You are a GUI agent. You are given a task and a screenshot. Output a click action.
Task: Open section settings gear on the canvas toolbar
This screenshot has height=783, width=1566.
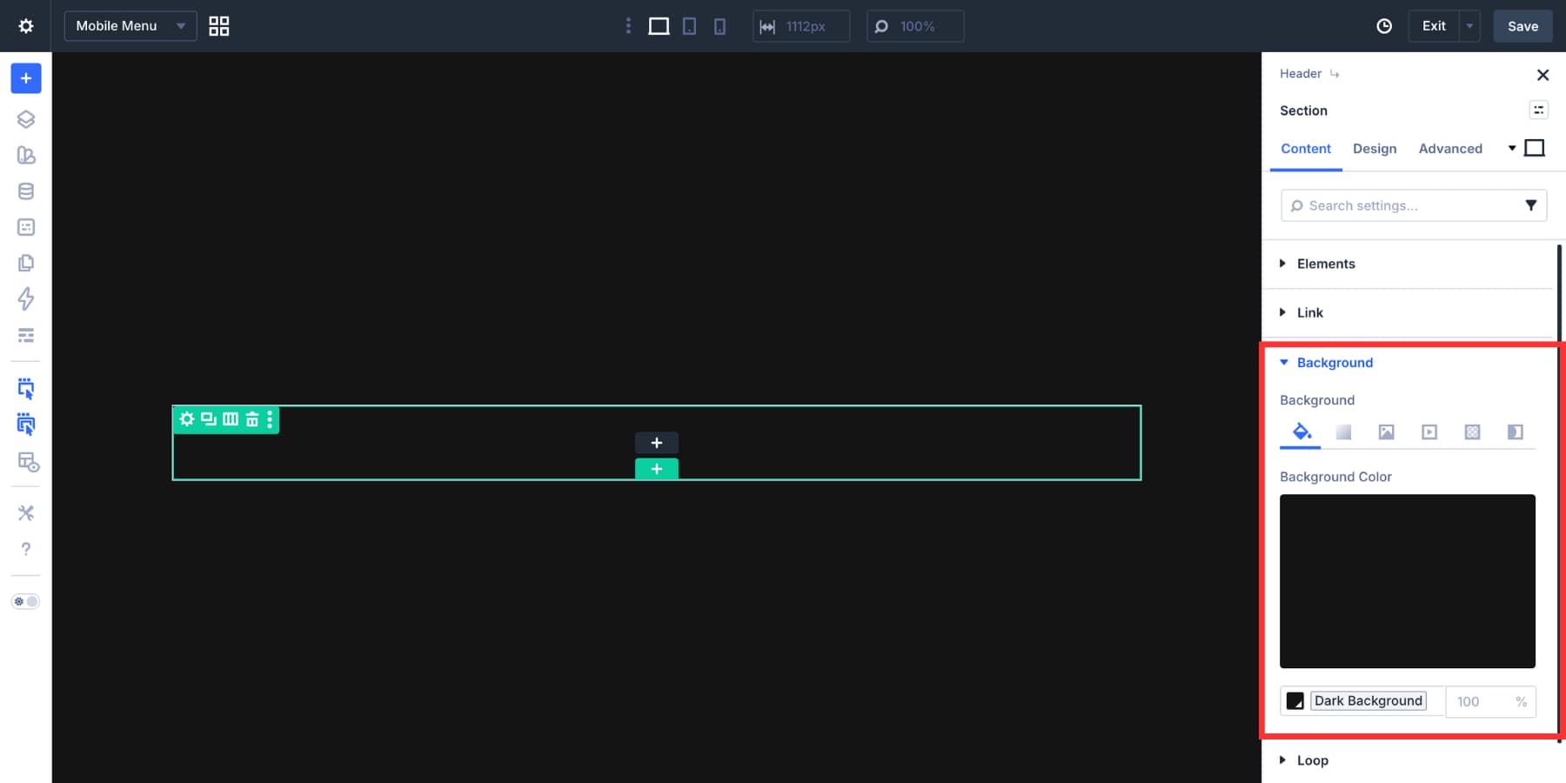point(187,419)
